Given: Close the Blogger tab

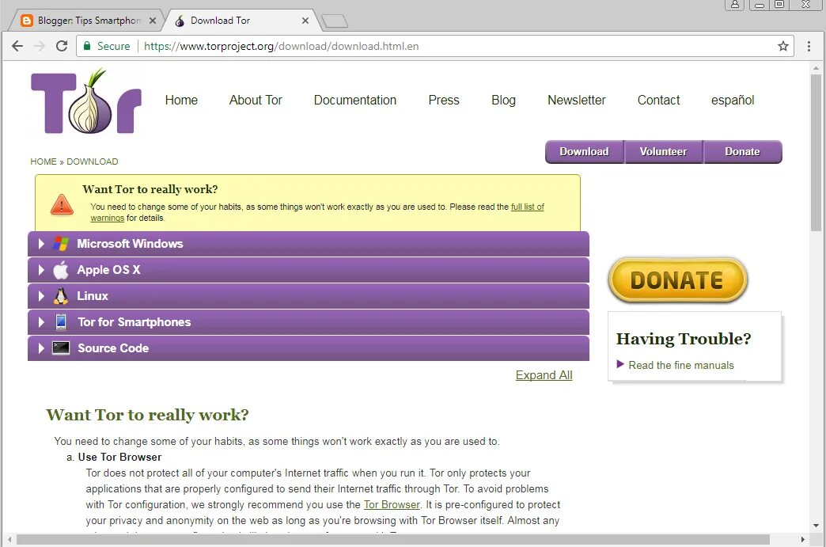Looking at the screenshot, I should click(152, 21).
